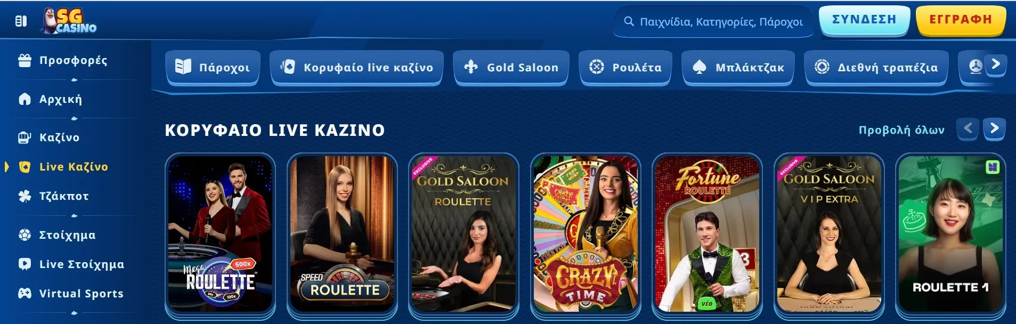Collapse the sidebar with the panel icon
Viewport: 1016px width, 324px height.
pyautogui.click(x=21, y=21)
